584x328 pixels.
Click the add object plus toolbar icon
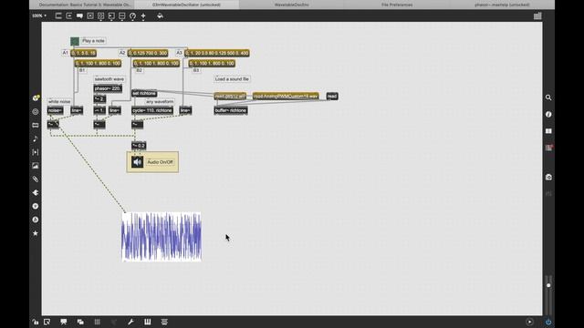click(143, 16)
